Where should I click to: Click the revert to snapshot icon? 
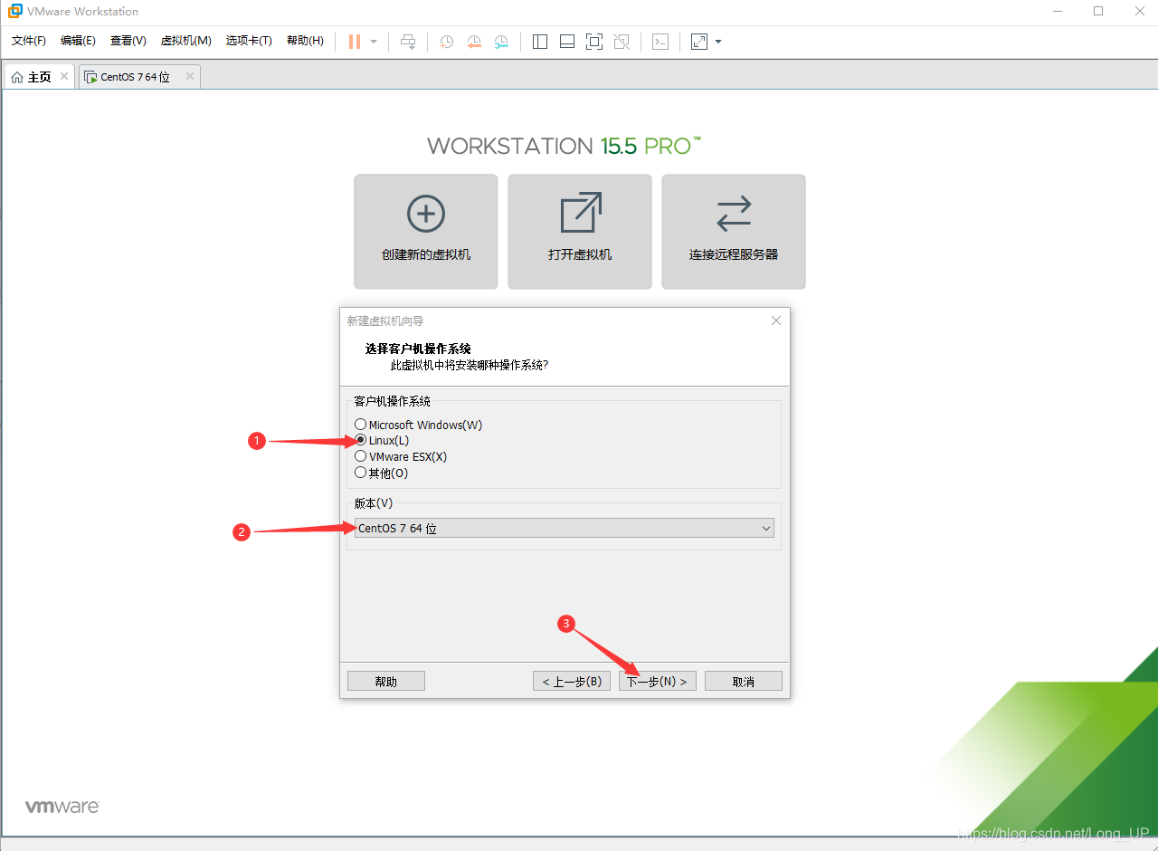tap(474, 42)
